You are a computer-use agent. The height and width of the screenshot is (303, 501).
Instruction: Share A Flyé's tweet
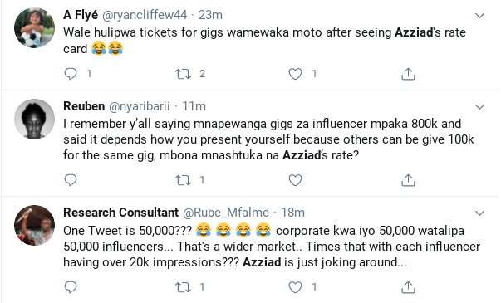coord(408,74)
